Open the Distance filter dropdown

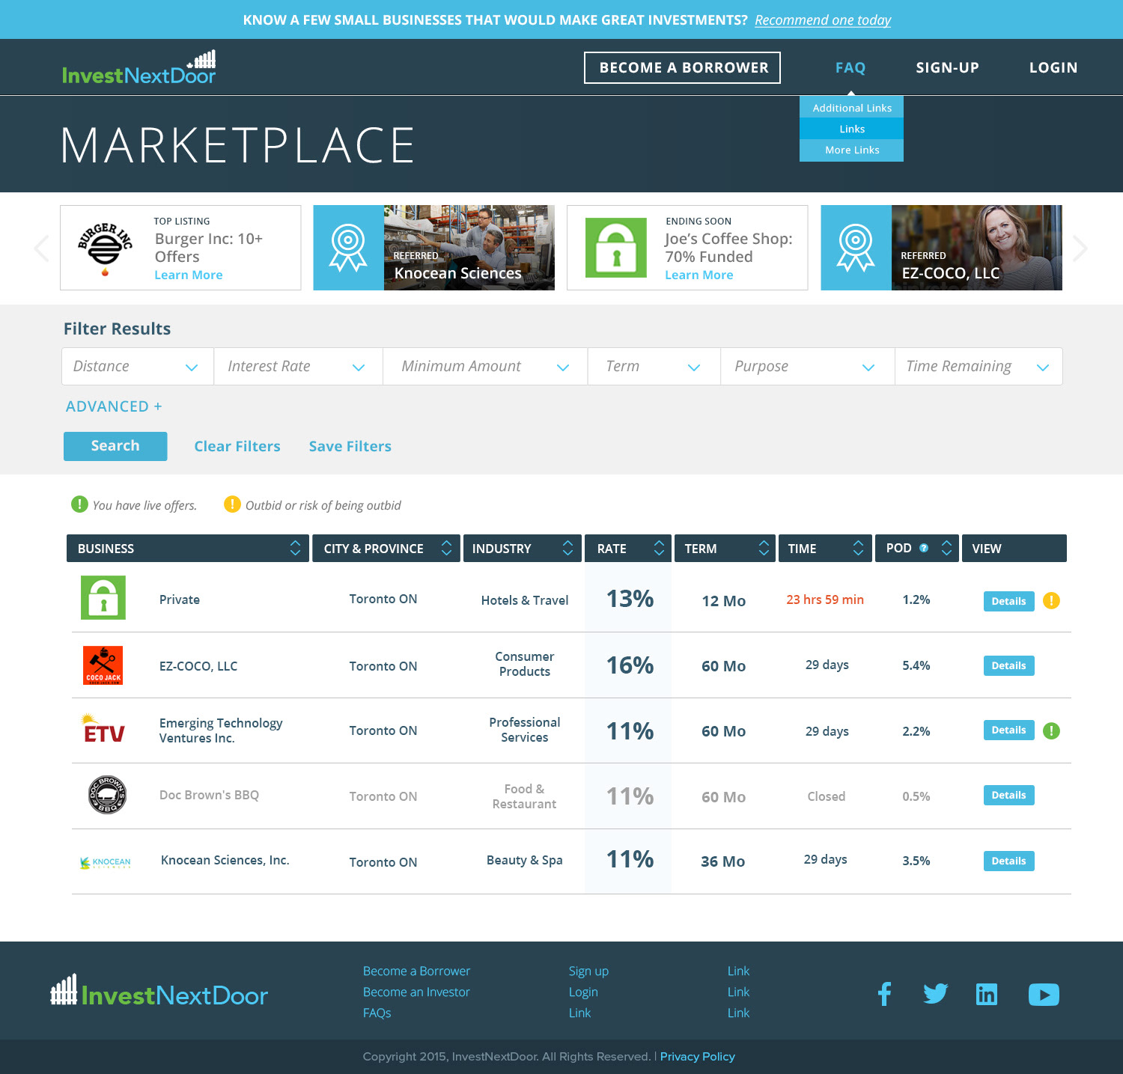click(x=138, y=366)
